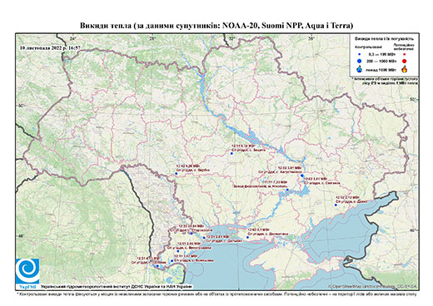Select the 4.26 MW heat marker dot

[176, 174]
